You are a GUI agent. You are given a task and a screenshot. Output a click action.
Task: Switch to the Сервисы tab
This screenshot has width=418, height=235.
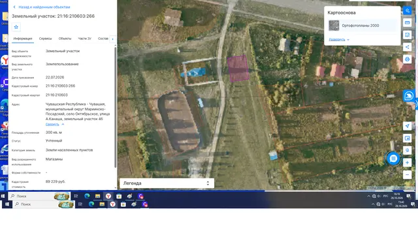click(45, 39)
